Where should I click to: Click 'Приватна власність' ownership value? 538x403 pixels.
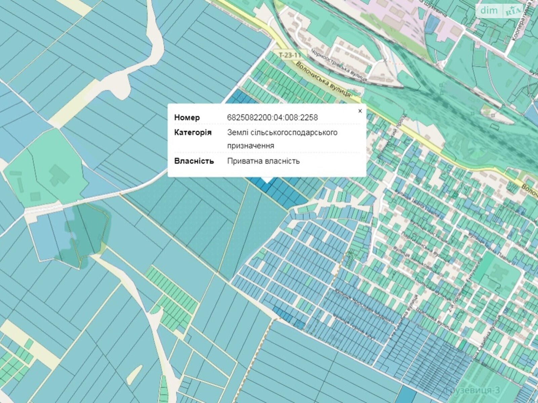pyautogui.click(x=263, y=161)
